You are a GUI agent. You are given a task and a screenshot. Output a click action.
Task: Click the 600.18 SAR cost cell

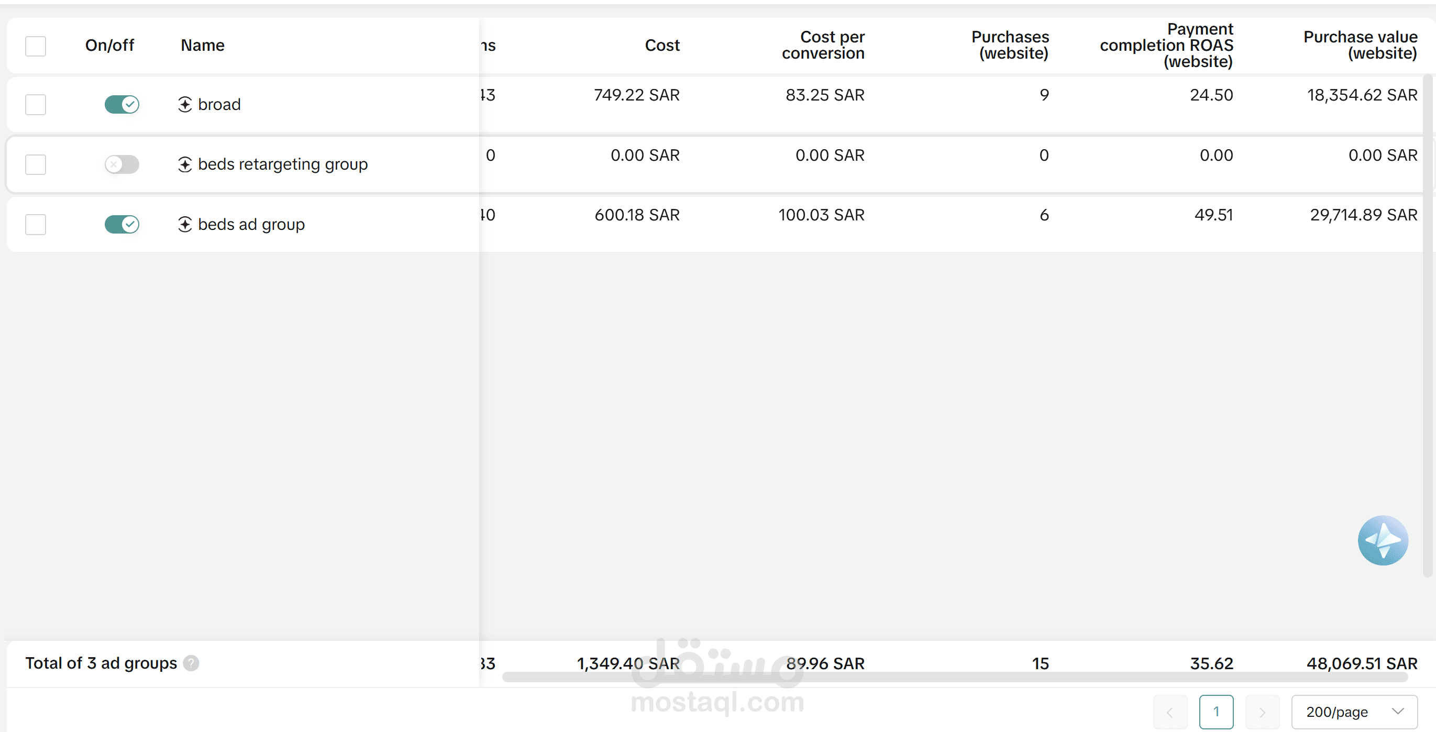637,215
